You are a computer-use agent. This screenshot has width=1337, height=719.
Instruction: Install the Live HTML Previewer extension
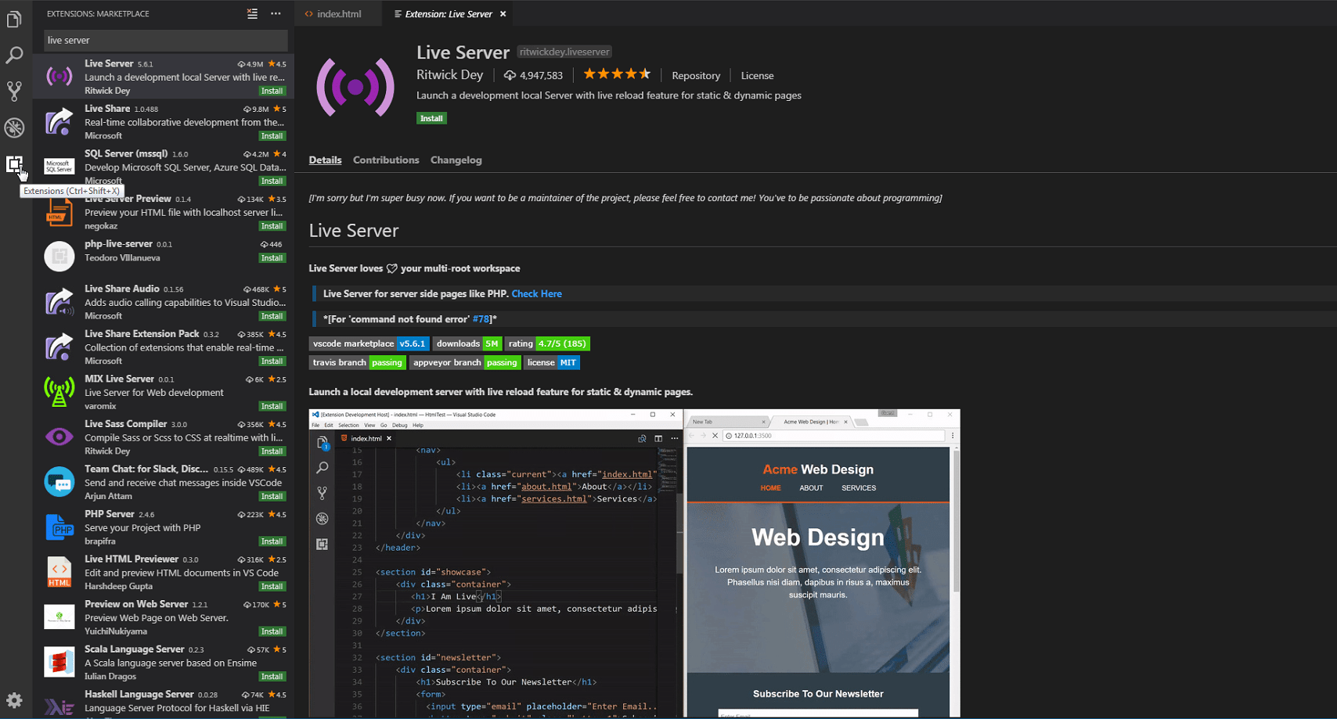coord(272,586)
